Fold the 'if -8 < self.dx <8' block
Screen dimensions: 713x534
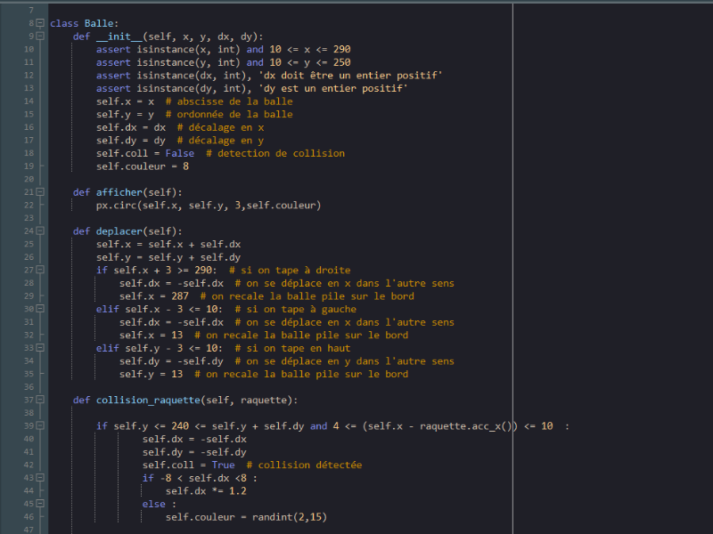(x=40, y=478)
